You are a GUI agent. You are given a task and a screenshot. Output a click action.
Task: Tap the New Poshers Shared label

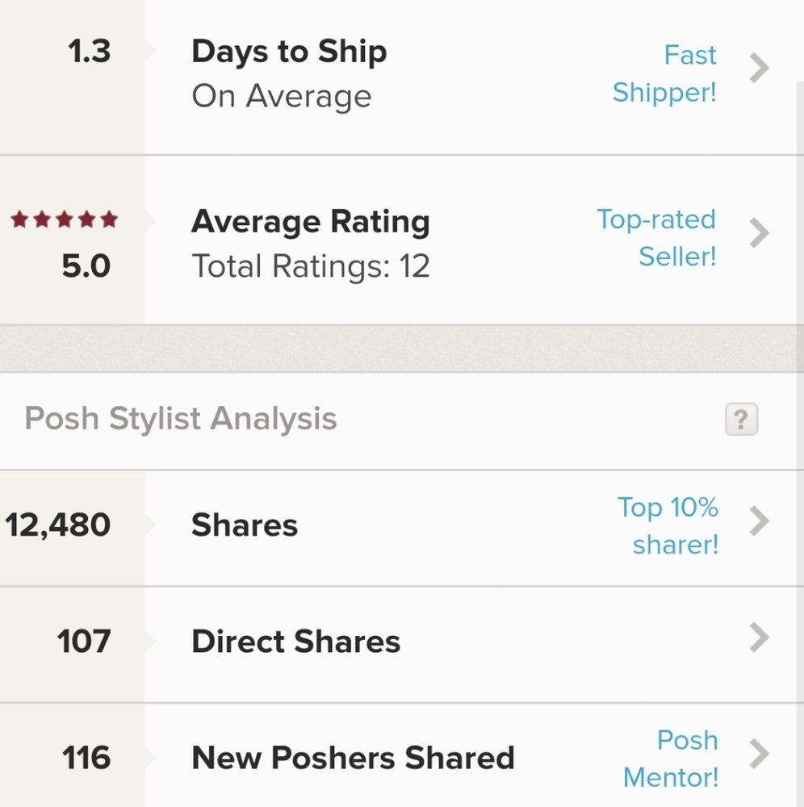[x=353, y=758]
